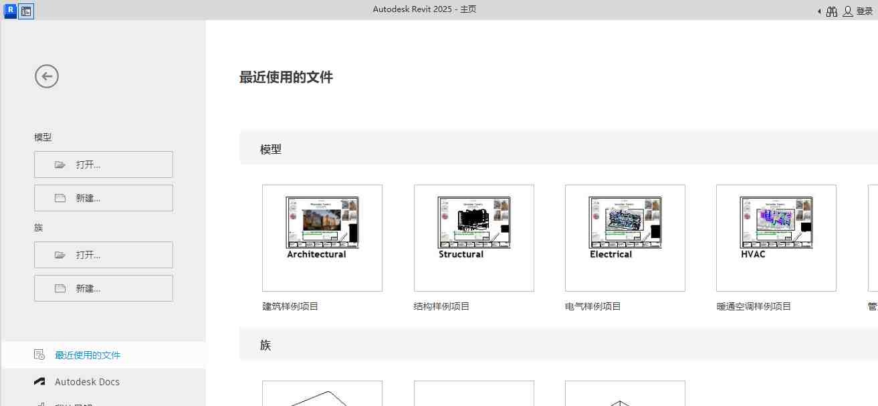Screen dimensions: 878x406
Task: Click the Recent Files document icon in the sidebar
Action: (39, 354)
